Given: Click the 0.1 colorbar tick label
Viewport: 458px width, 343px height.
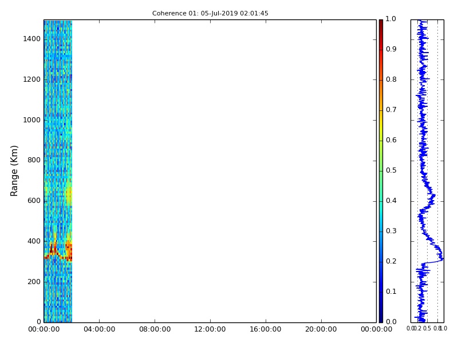Looking at the screenshot, I should click(391, 292).
